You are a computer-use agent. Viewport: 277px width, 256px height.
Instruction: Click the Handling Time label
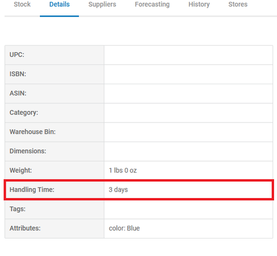[x=32, y=190]
